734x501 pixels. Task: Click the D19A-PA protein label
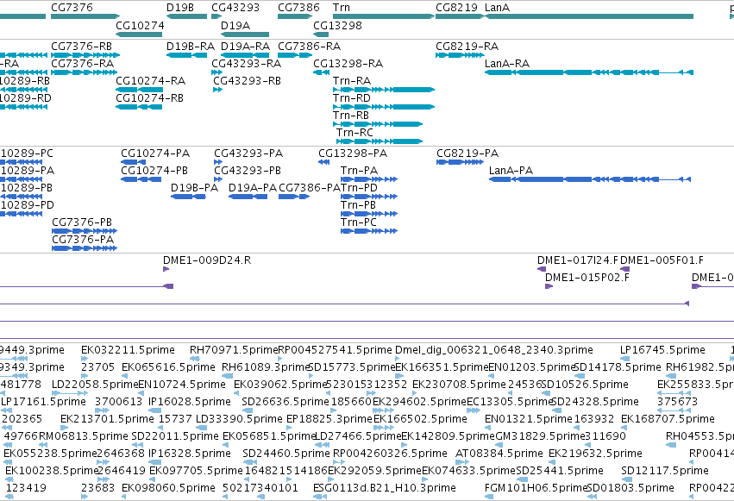click(253, 188)
